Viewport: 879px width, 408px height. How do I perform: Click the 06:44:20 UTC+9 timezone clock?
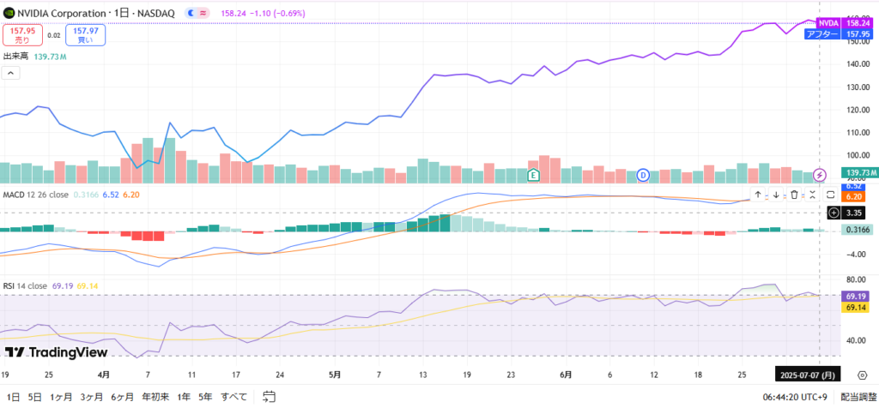pyautogui.click(x=794, y=398)
